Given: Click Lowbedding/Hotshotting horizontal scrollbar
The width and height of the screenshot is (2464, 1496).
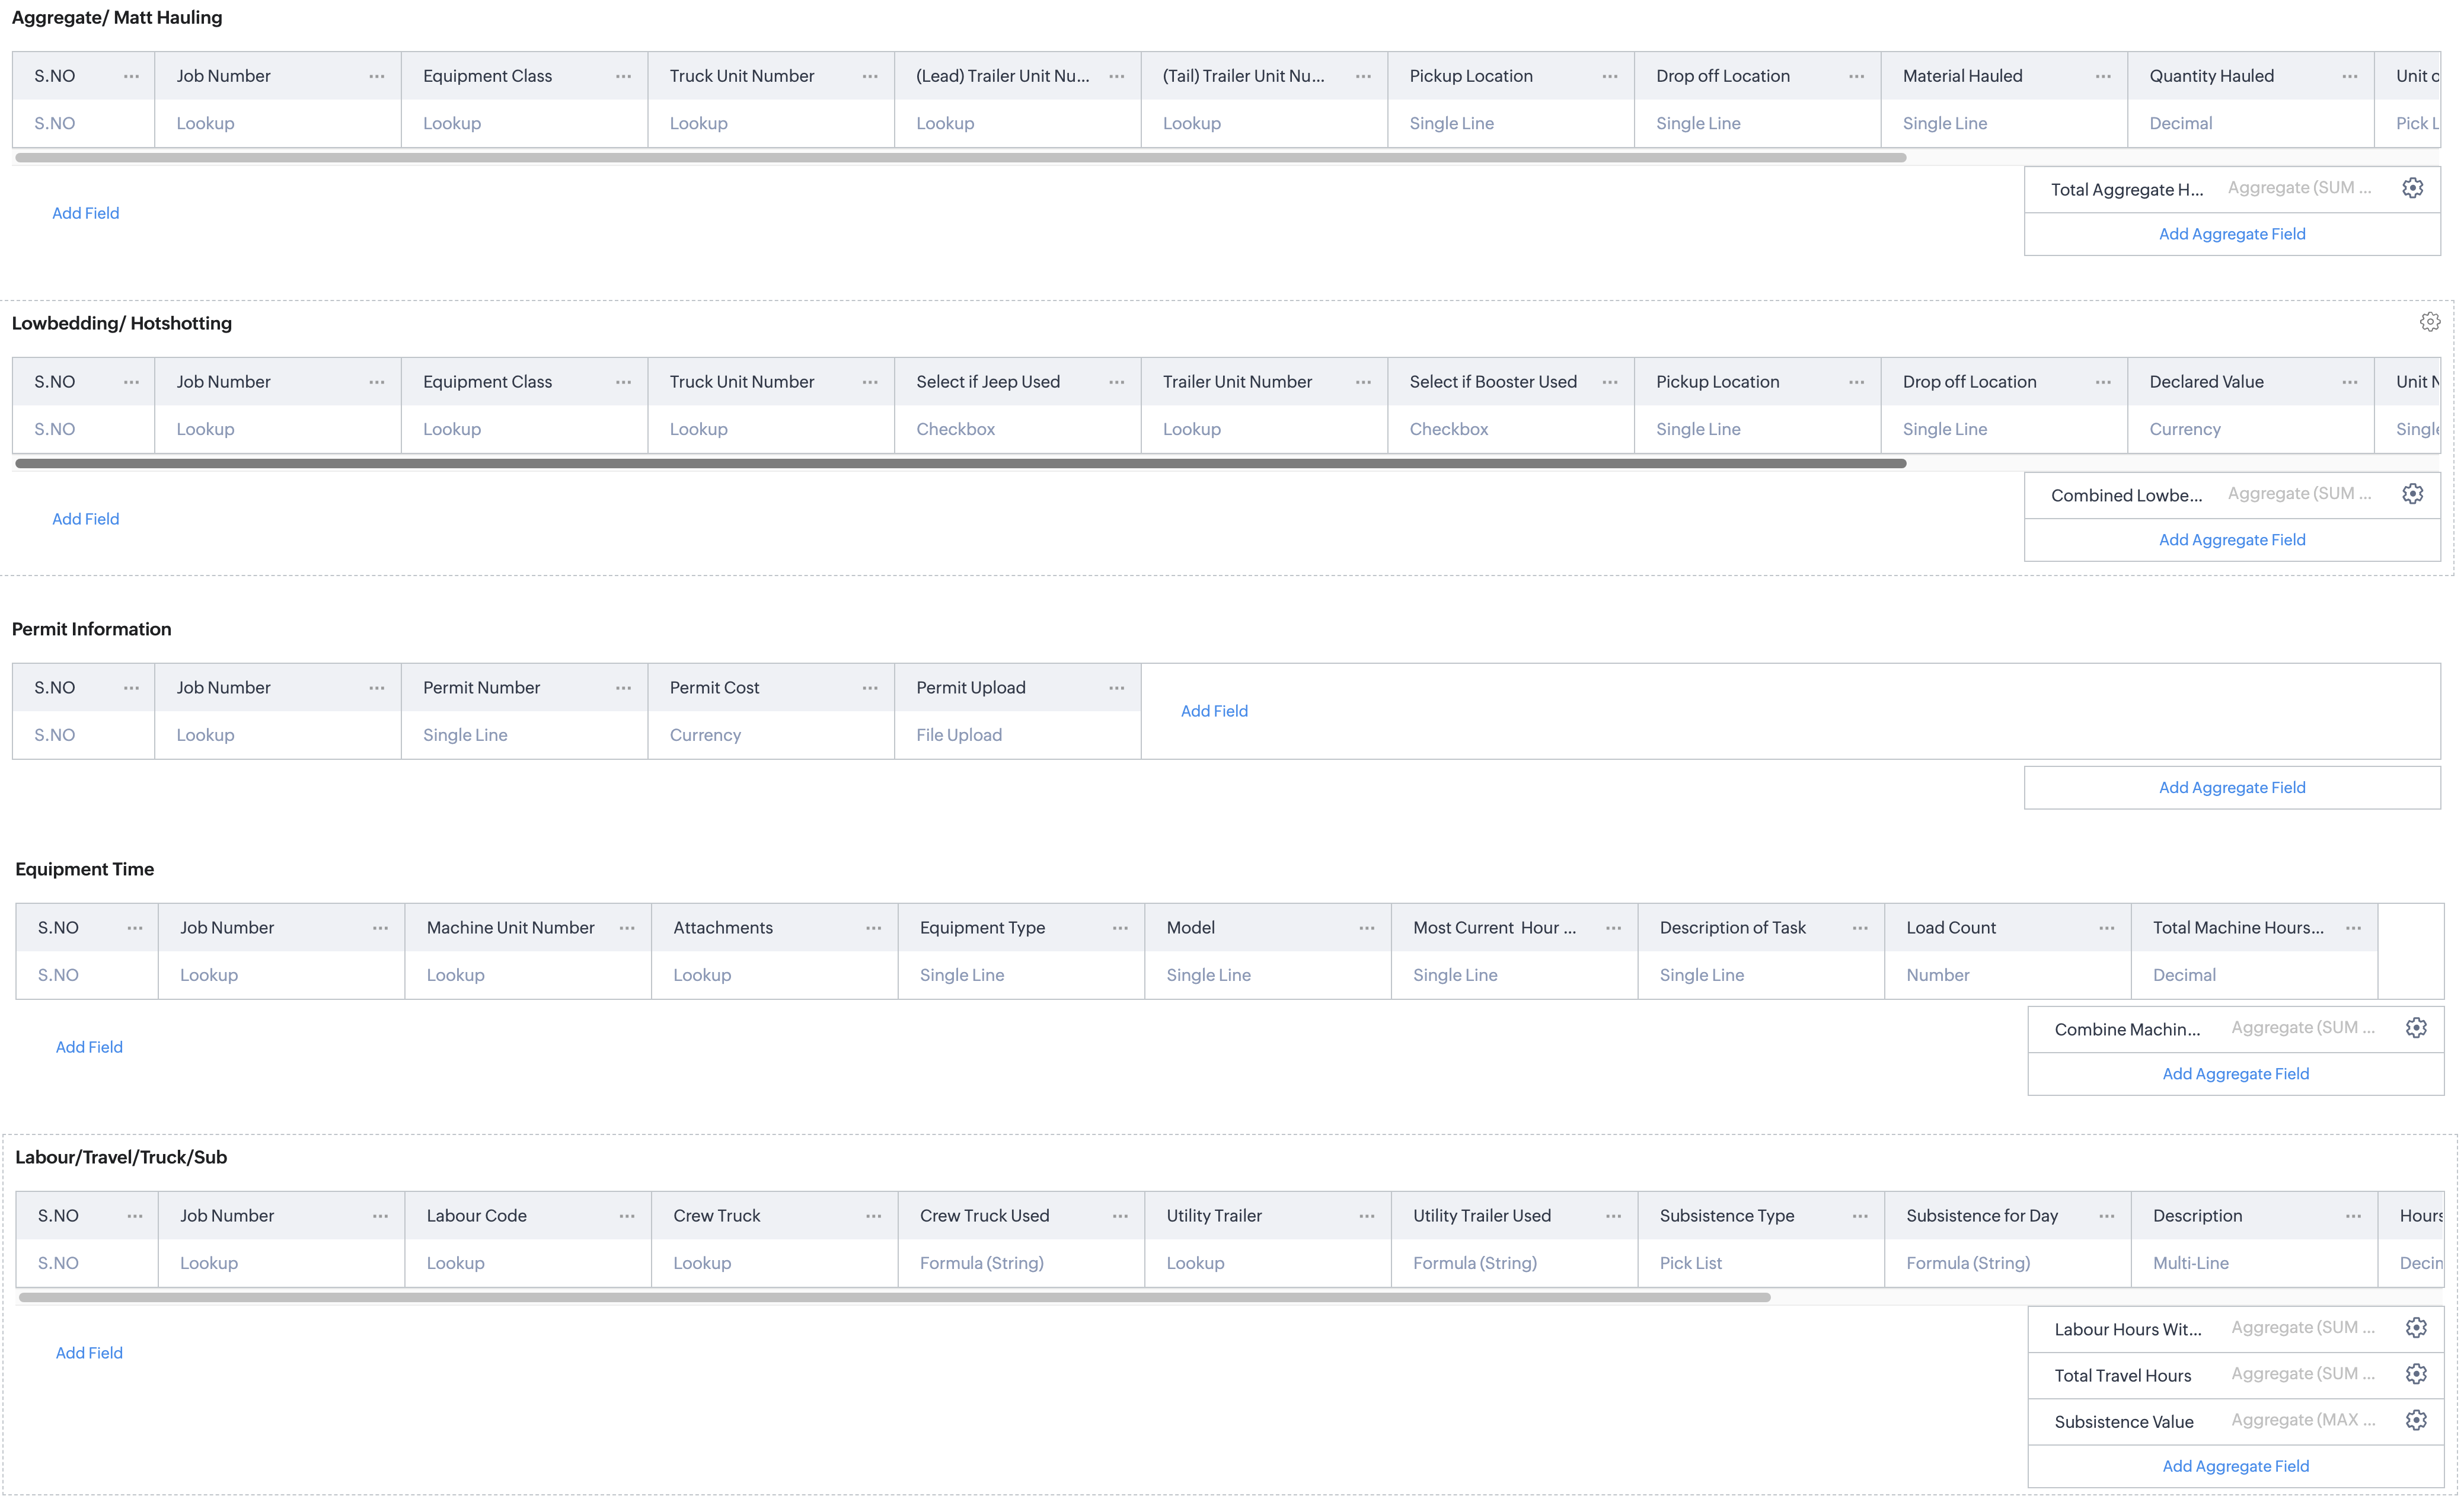Looking at the screenshot, I should pos(961,463).
